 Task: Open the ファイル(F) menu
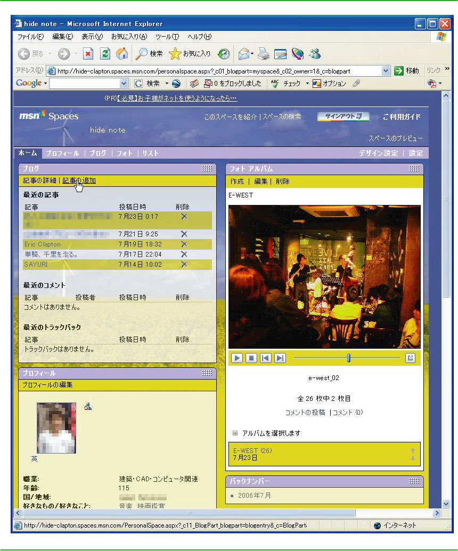click(x=30, y=37)
